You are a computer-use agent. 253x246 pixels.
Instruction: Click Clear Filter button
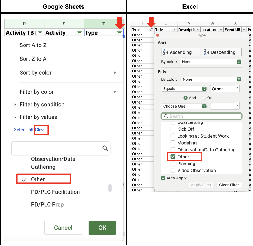(x=229, y=185)
